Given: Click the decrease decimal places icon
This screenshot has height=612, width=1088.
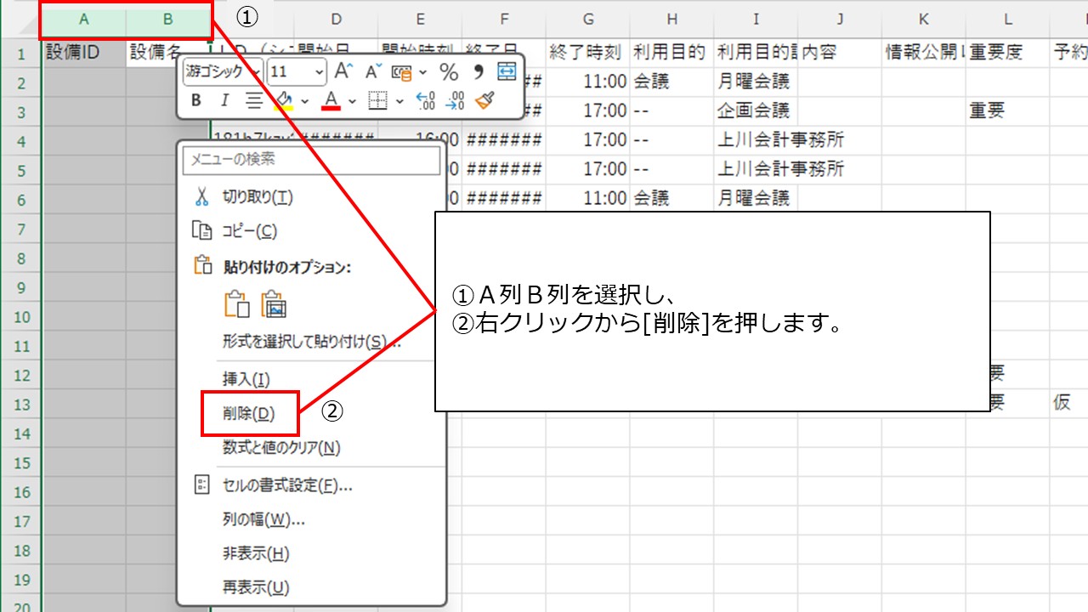Looking at the screenshot, I should (x=455, y=101).
